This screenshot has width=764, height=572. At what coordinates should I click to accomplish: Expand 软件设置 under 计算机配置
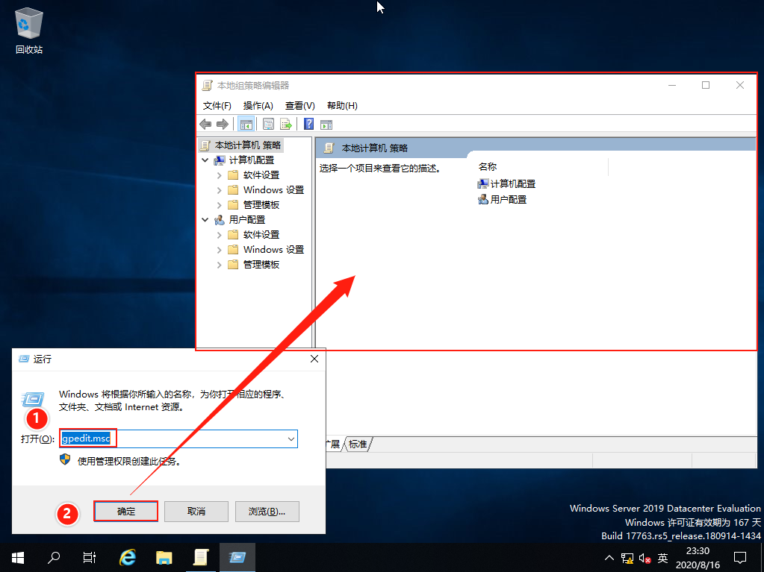tap(220, 175)
